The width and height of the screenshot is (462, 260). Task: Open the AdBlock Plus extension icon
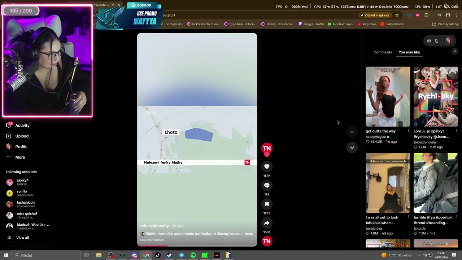pyautogui.click(x=418, y=15)
